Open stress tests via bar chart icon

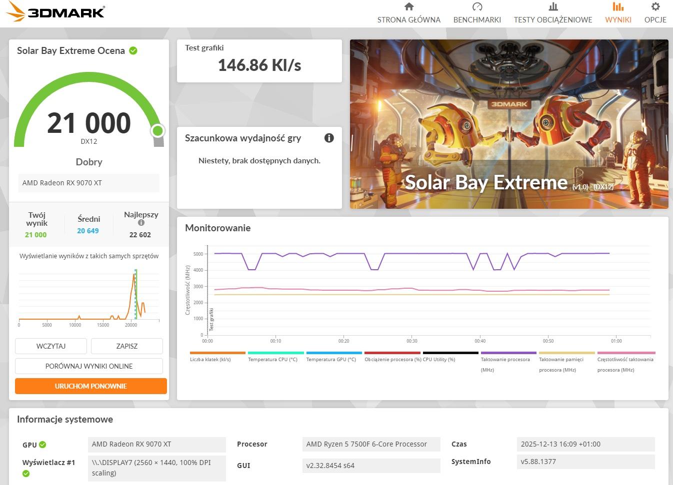click(552, 7)
